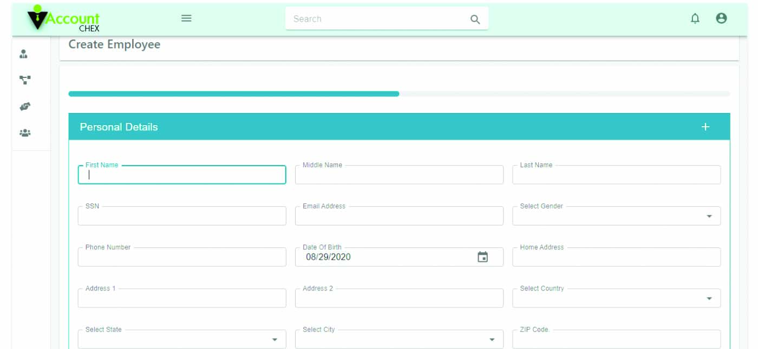Open notifications bell icon
Viewport: 758px width, 349px height.
[x=695, y=18]
